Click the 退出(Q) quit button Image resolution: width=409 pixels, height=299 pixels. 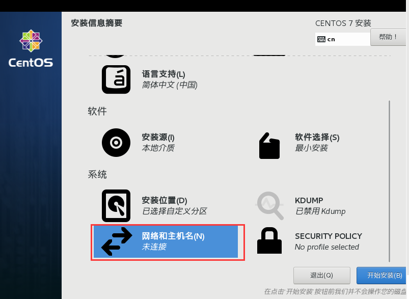(x=321, y=275)
